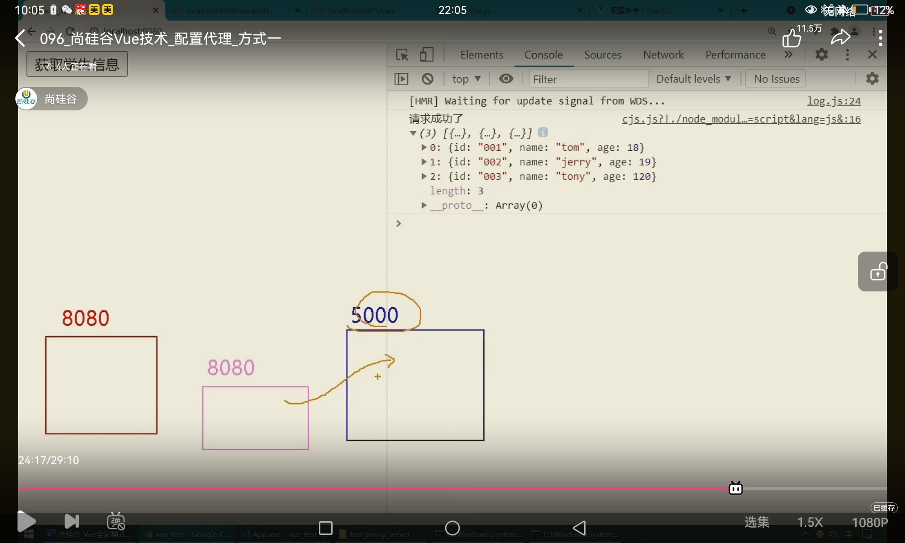Open the three-dot more options menu
Image resolution: width=905 pixels, height=543 pixels.
pyautogui.click(x=880, y=38)
